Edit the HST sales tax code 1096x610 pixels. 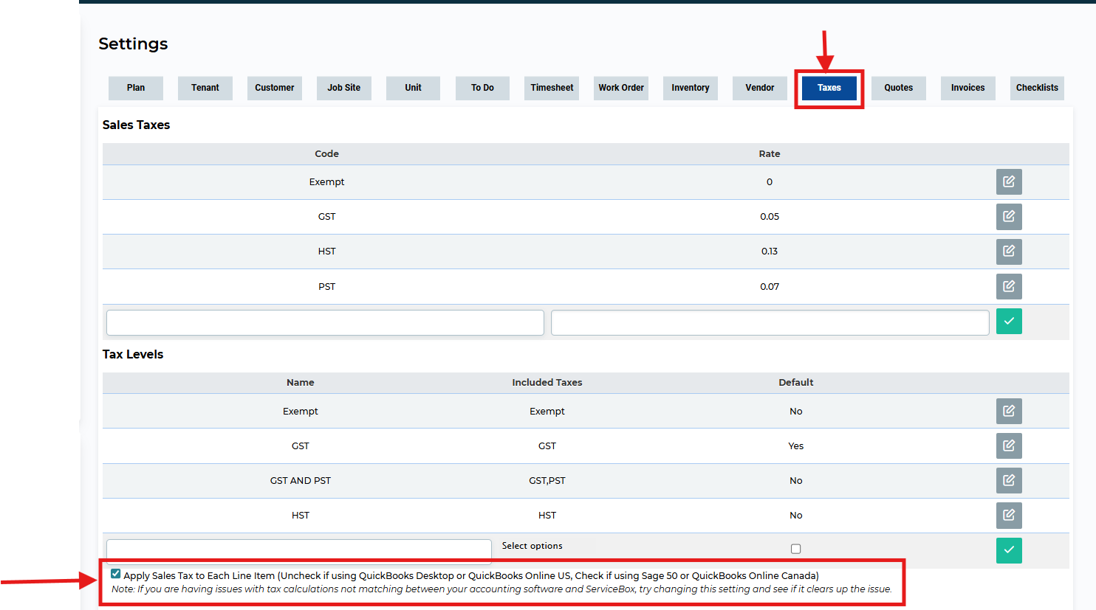pyautogui.click(x=1008, y=252)
